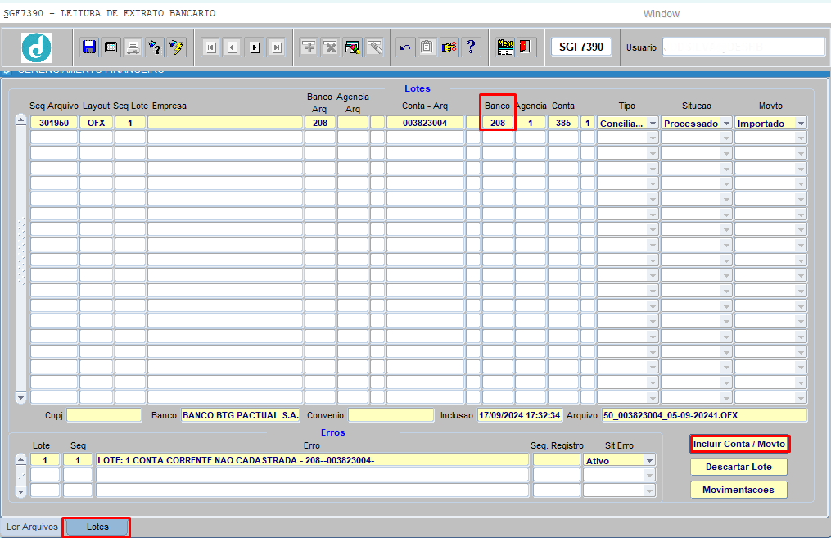The image size is (831, 538).
Task: Open help with the question mark icon
Action: coord(471,47)
